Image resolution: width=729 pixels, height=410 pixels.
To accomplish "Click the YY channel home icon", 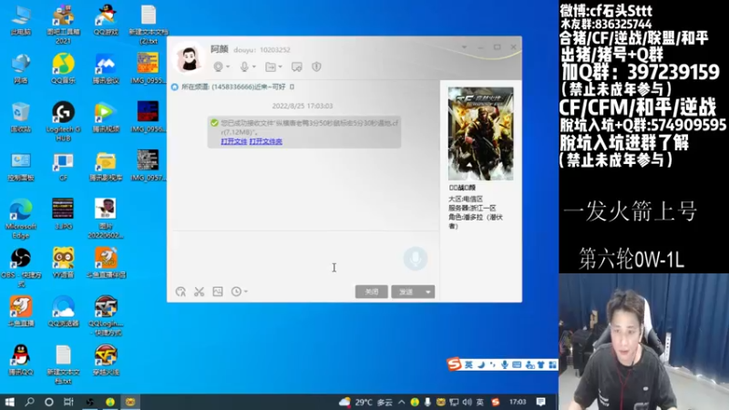I will pyautogui.click(x=175, y=87).
